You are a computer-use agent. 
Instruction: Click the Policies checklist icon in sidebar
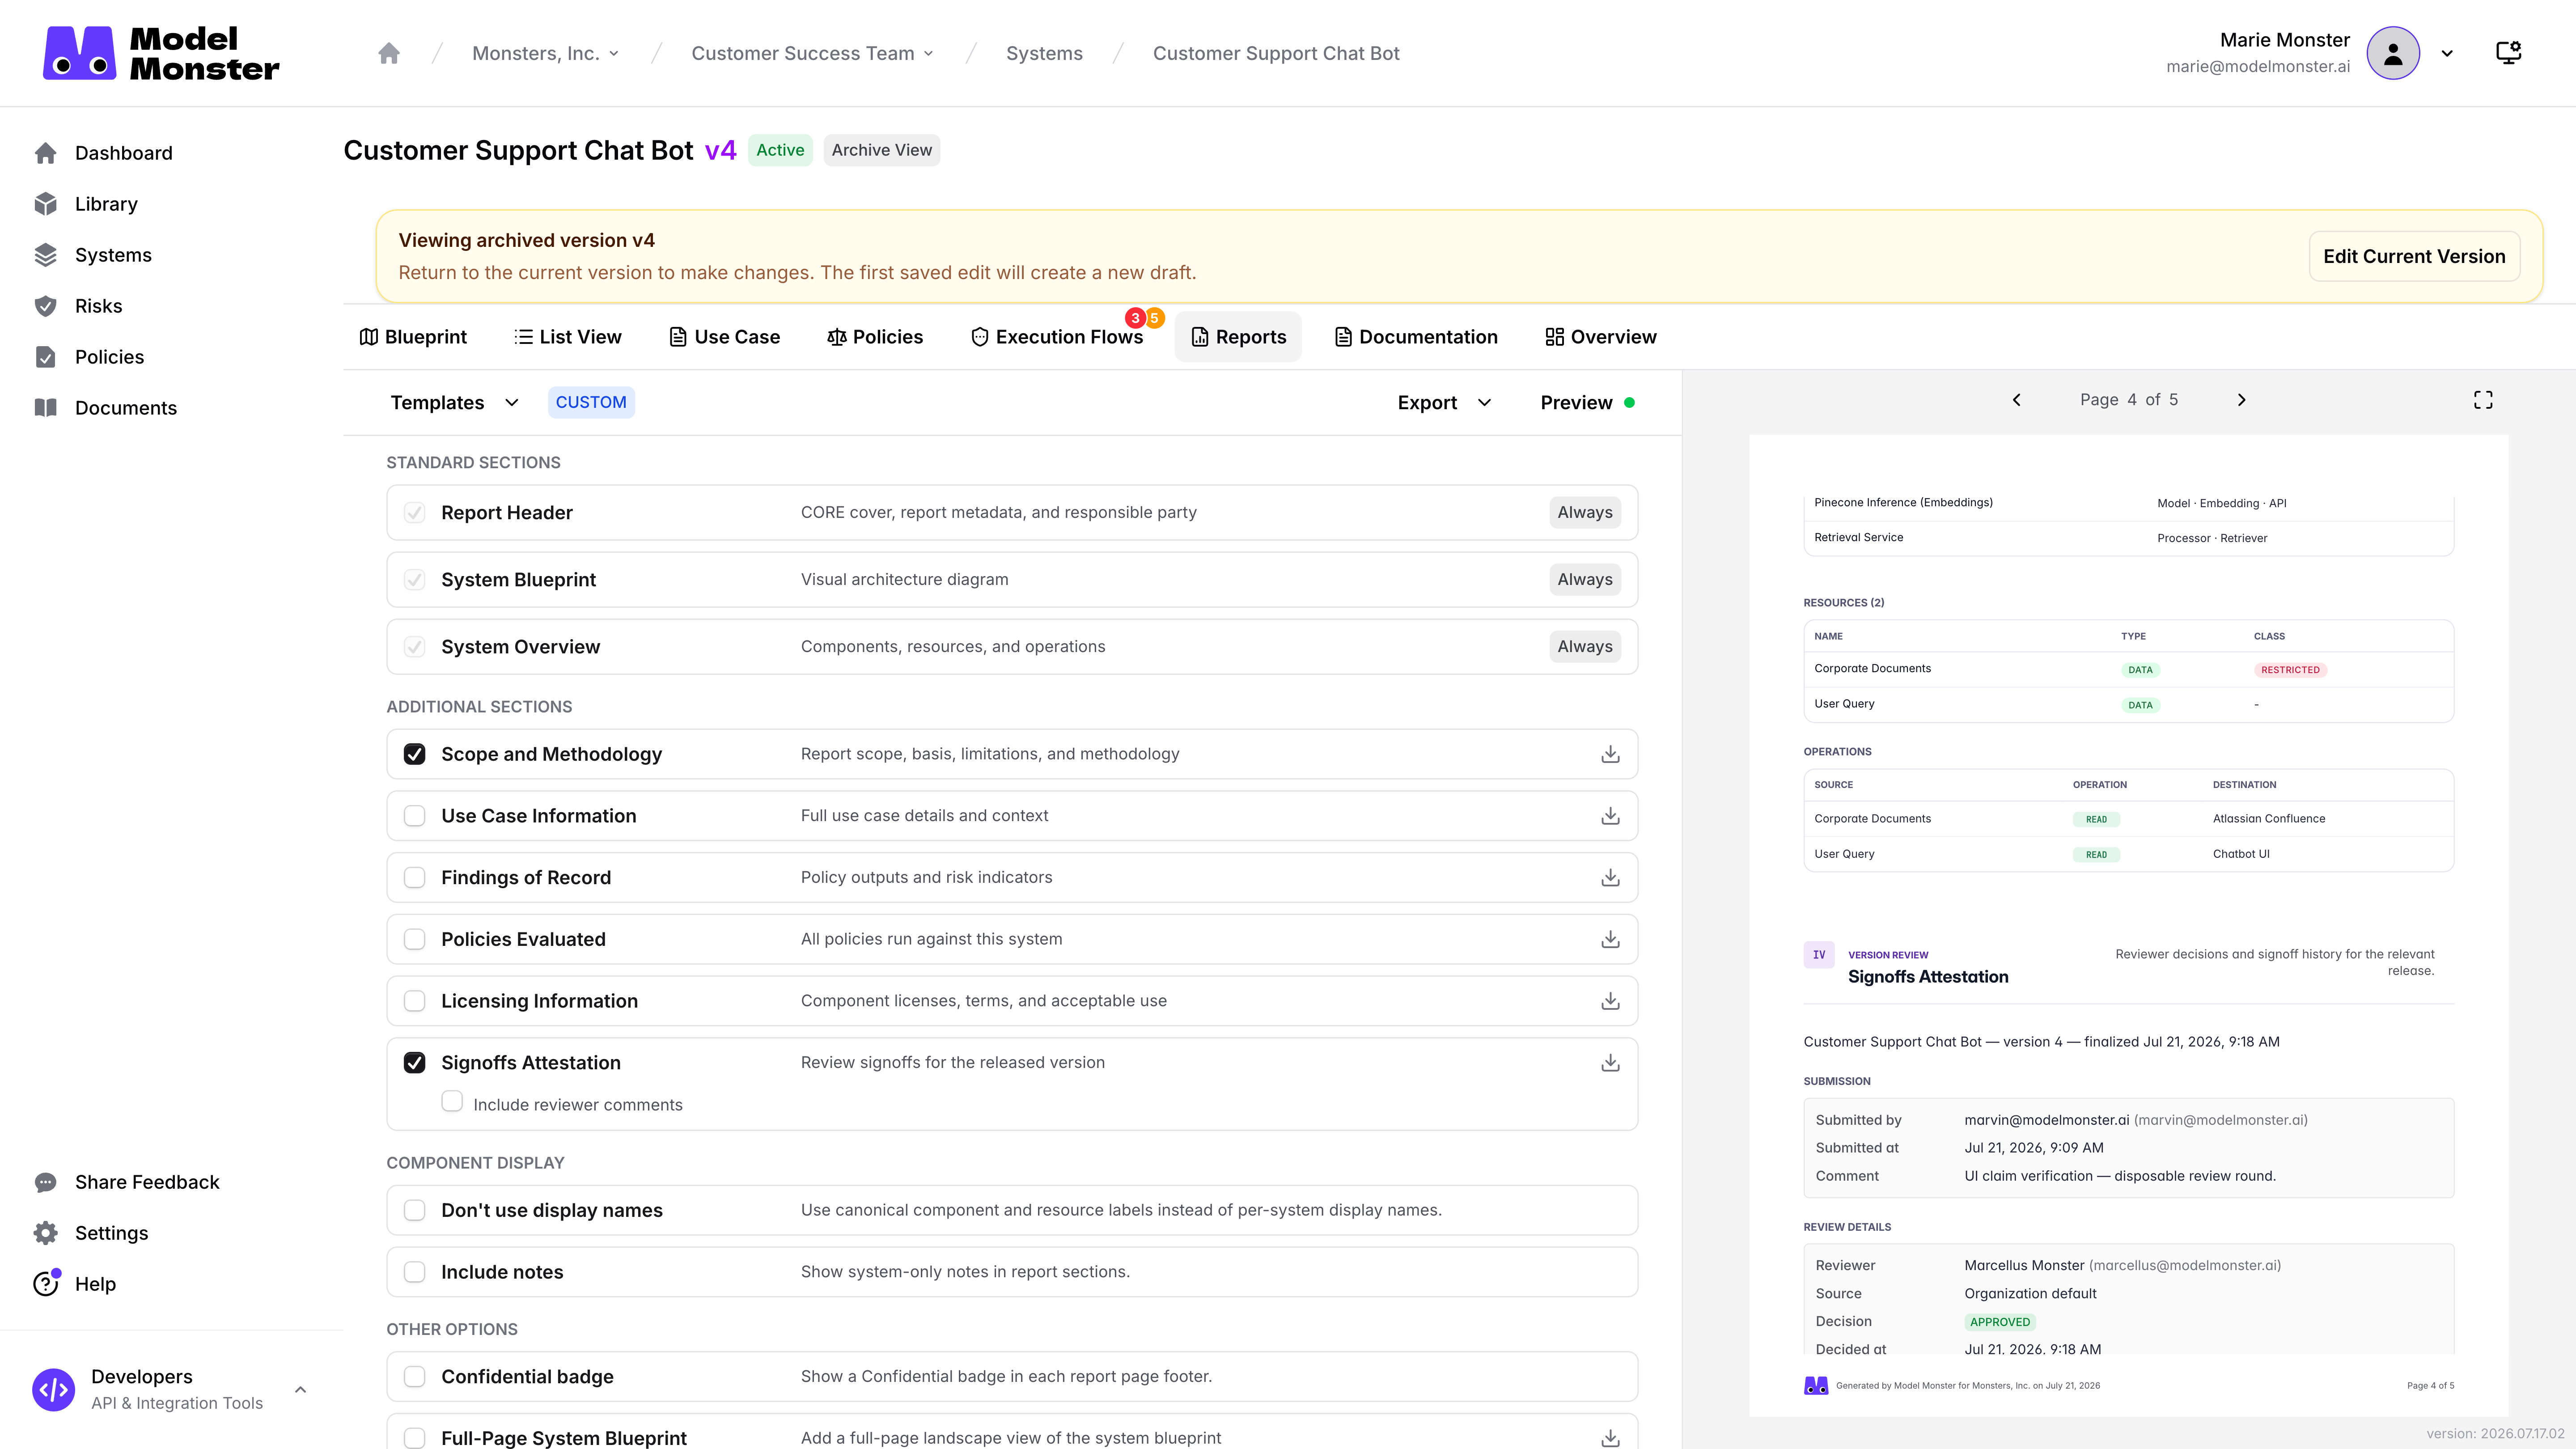coord(46,357)
